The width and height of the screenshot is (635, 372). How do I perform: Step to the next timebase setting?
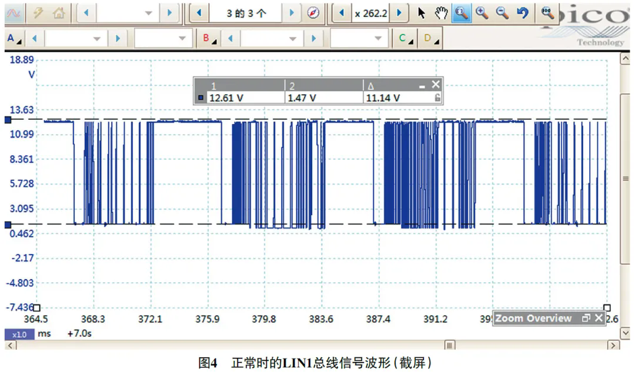169,14
